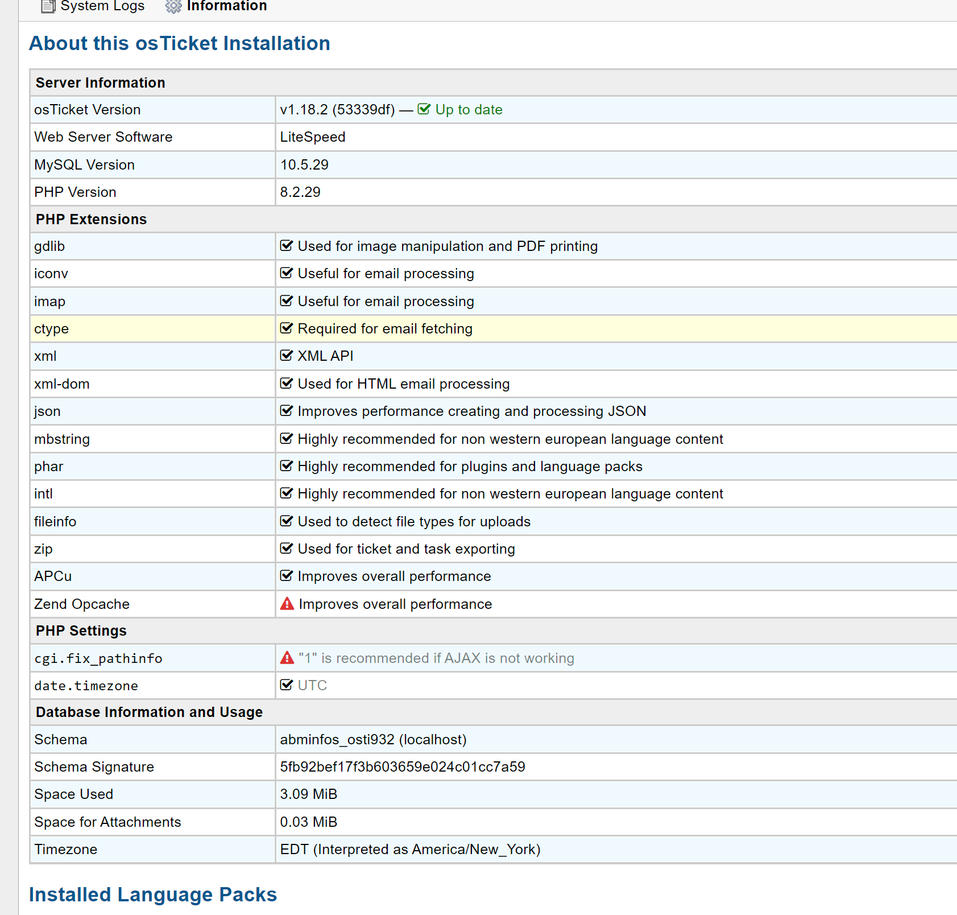The height and width of the screenshot is (915, 957).
Task: Click the green Up to date link
Action: coord(469,110)
